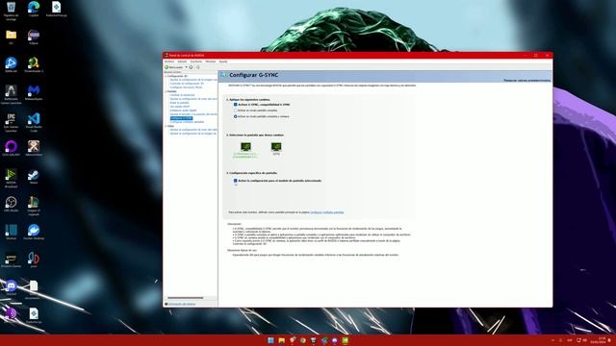The image size is (616, 346).
Task: Select the second monitor thumbnail
Action: 276,149
